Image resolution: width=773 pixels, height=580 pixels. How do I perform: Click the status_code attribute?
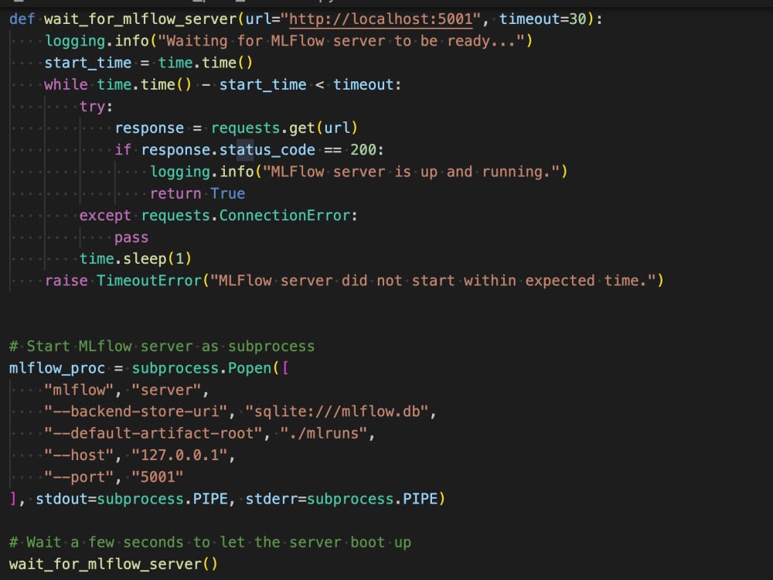click(267, 149)
